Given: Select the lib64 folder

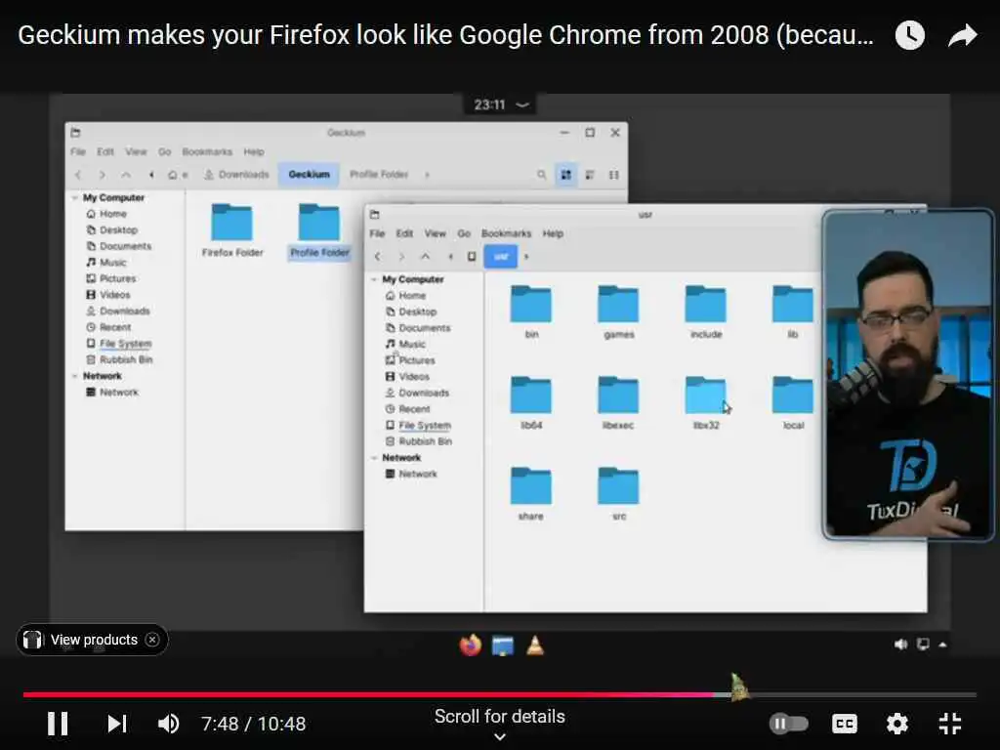Looking at the screenshot, I should tap(531, 403).
